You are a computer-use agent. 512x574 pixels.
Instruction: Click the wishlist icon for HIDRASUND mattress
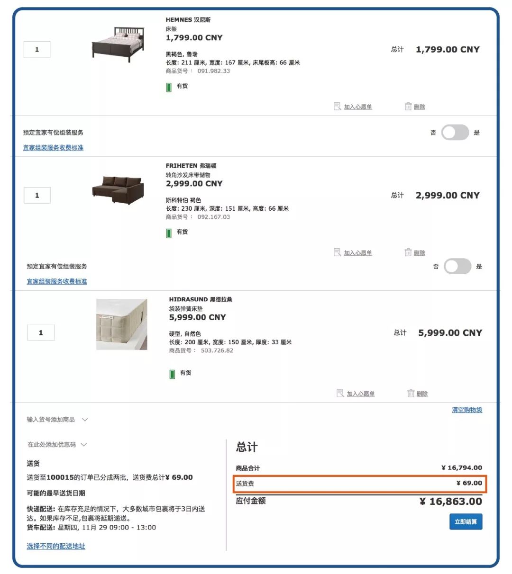coord(340,393)
